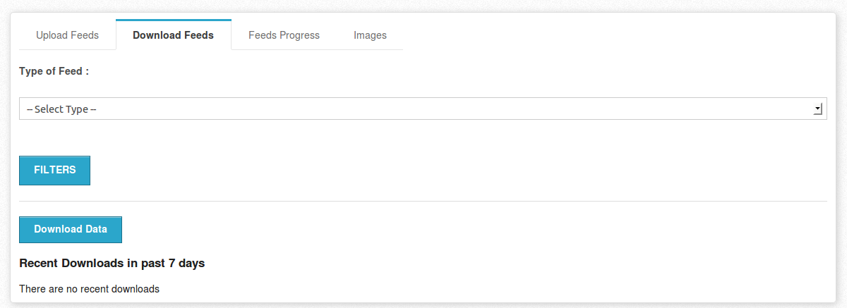Screen dimensions: 847x308
Task: Click the '-- Select Type --' placeholder text
Action: coord(61,109)
